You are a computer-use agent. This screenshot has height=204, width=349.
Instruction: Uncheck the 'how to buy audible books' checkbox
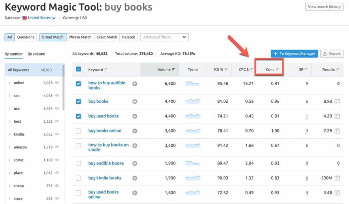tap(78, 84)
